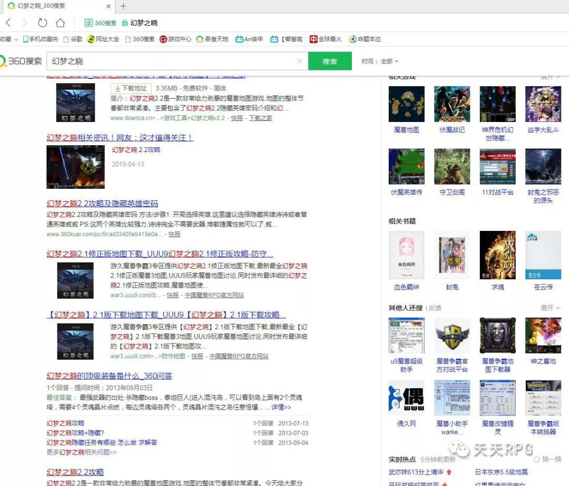Open 伏魔战记 related game thumbnail
569x486 pixels.
pyautogui.click(x=452, y=104)
